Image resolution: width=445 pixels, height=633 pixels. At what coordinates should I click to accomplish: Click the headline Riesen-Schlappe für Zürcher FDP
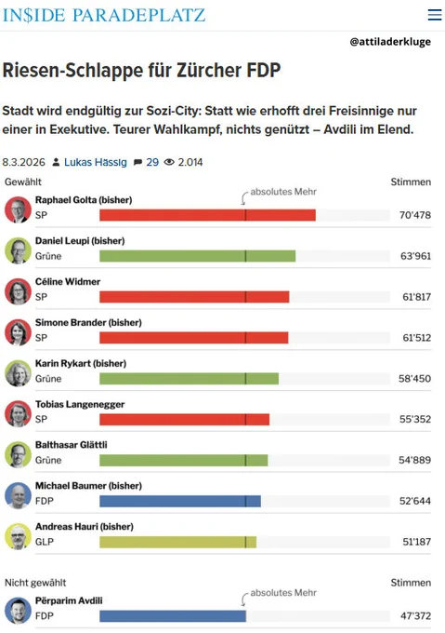click(x=141, y=70)
